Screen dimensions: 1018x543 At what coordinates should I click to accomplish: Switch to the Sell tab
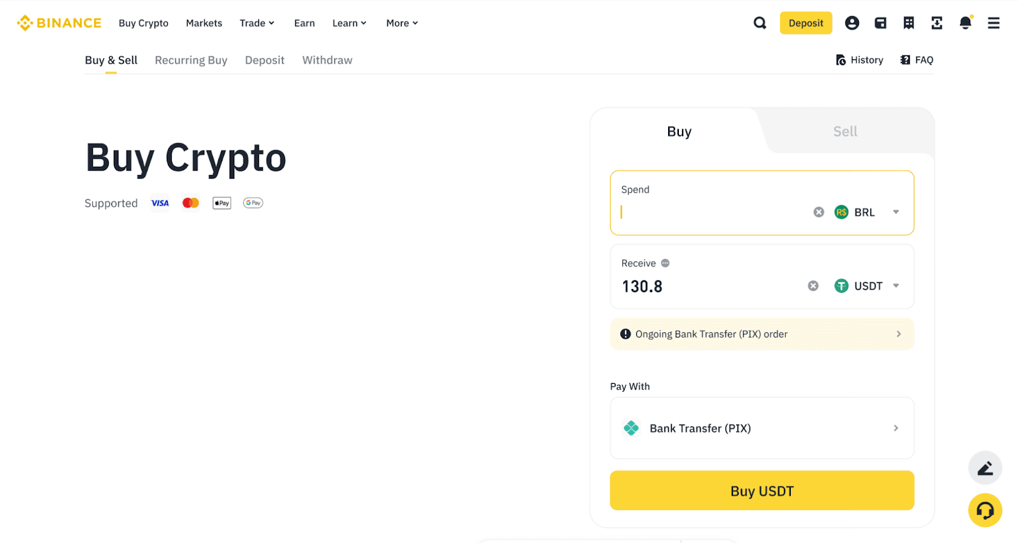pyautogui.click(x=845, y=131)
